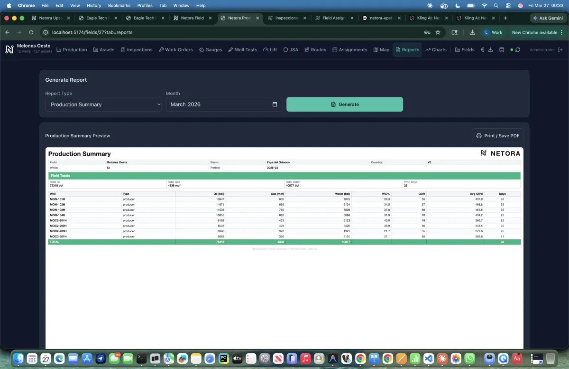569x369 pixels.
Task: Click the download icon in the Netora navbar
Action: (x=490, y=50)
